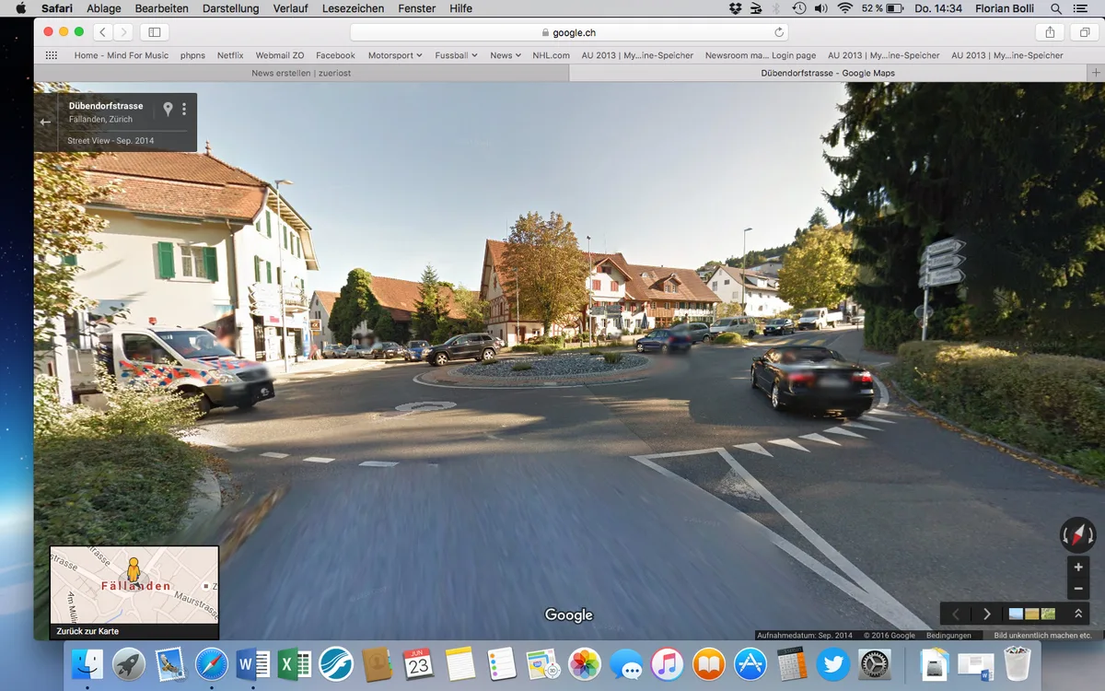Open the Bearbeiten menu
Viewport: 1105px width, 691px height.
(161, 8)
